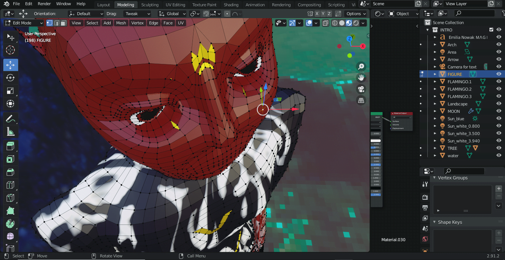
Task: Collapse the Vertex Groups panel
Action: click(x=434, y=178)
